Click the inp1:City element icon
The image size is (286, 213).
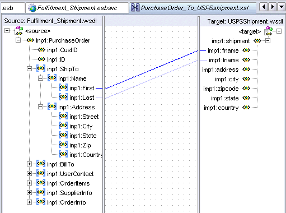pos(63,126)
